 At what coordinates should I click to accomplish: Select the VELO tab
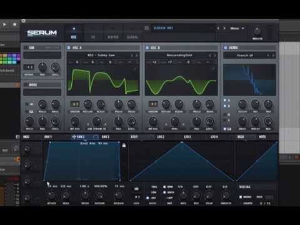(241, 137)
